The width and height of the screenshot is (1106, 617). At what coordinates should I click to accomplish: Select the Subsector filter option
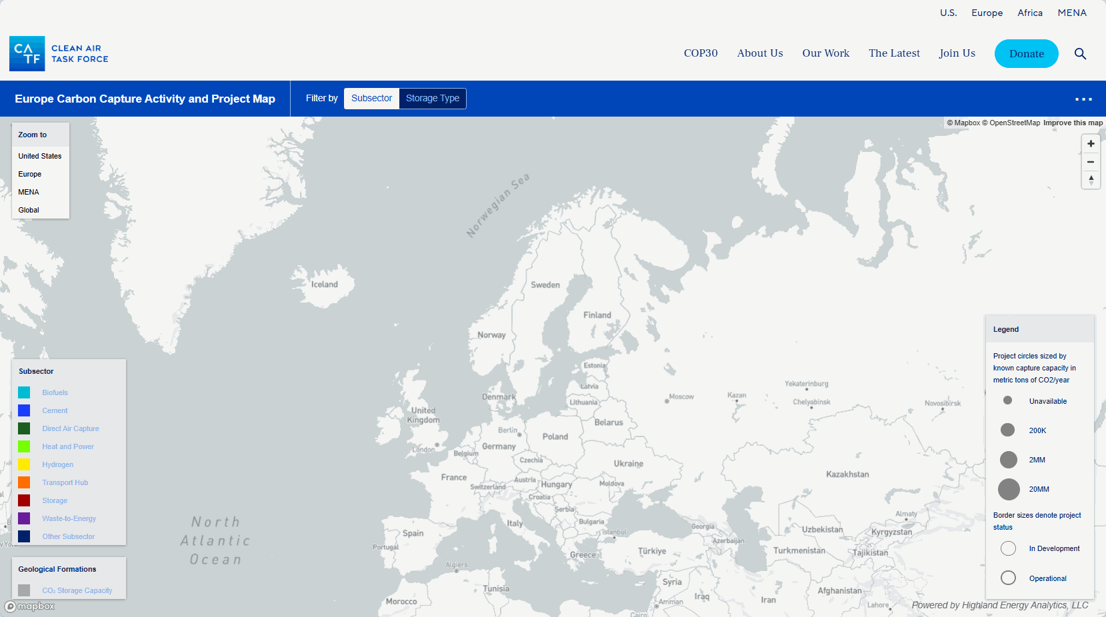(371, 99)
